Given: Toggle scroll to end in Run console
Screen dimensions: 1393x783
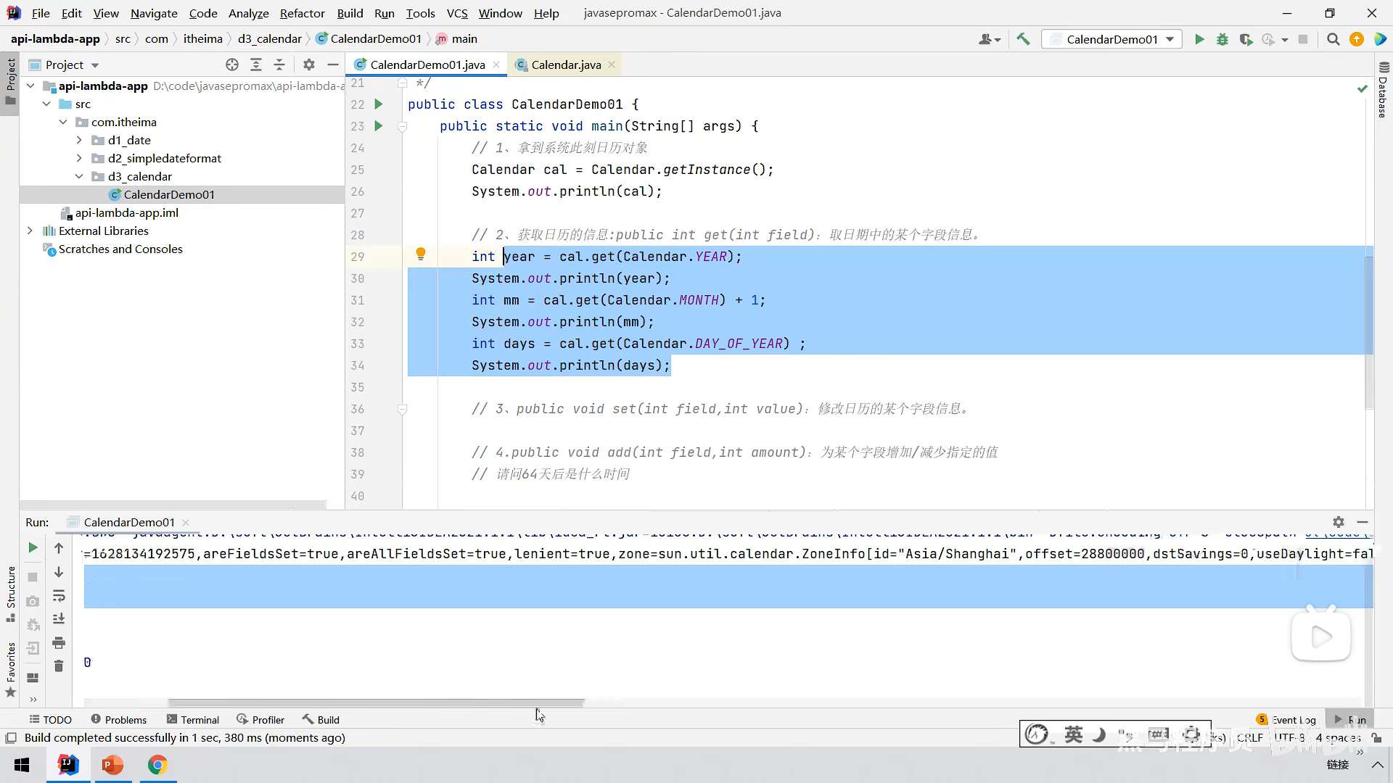Looking at the screenshot, I should [x=59, y=619].
